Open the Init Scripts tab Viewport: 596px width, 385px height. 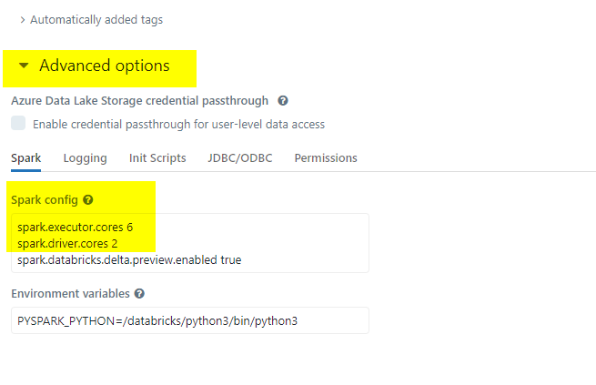pos(157,158)
